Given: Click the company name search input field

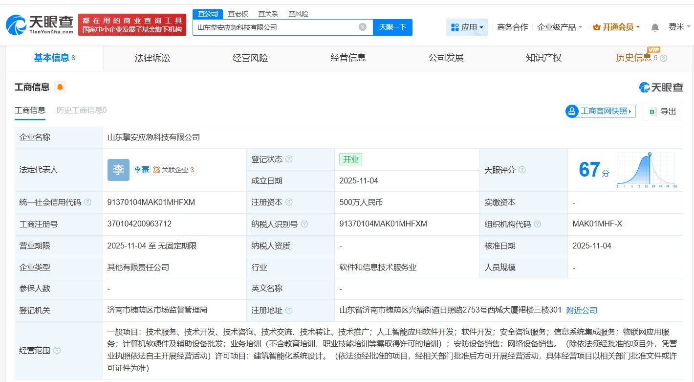Looking at the screenshot, I should point(276,27).
